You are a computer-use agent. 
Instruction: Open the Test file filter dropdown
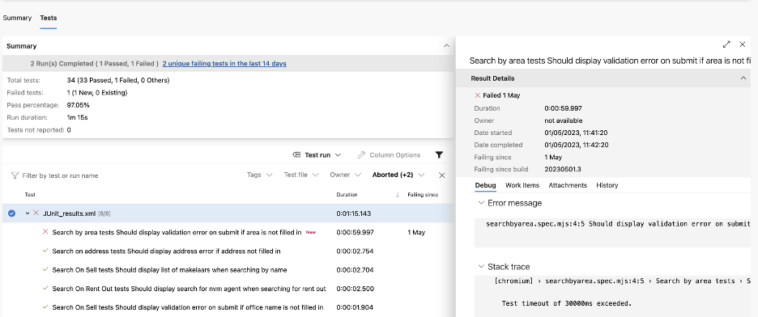(301, 175)
